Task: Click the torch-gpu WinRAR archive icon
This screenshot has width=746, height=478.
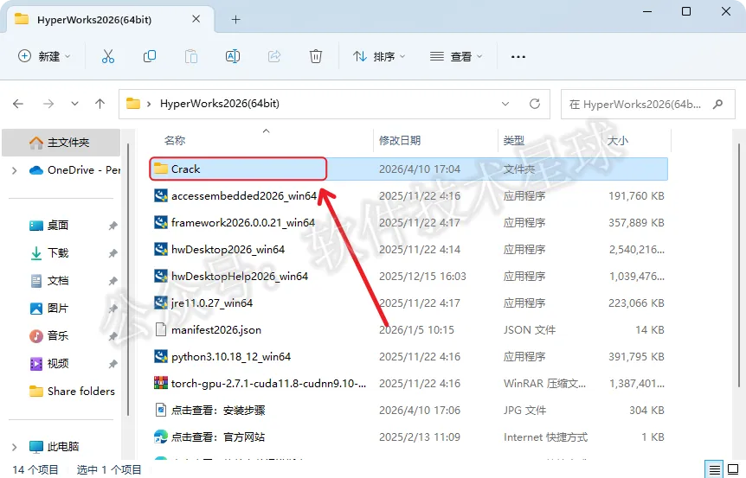Action: tap(161, 383)
